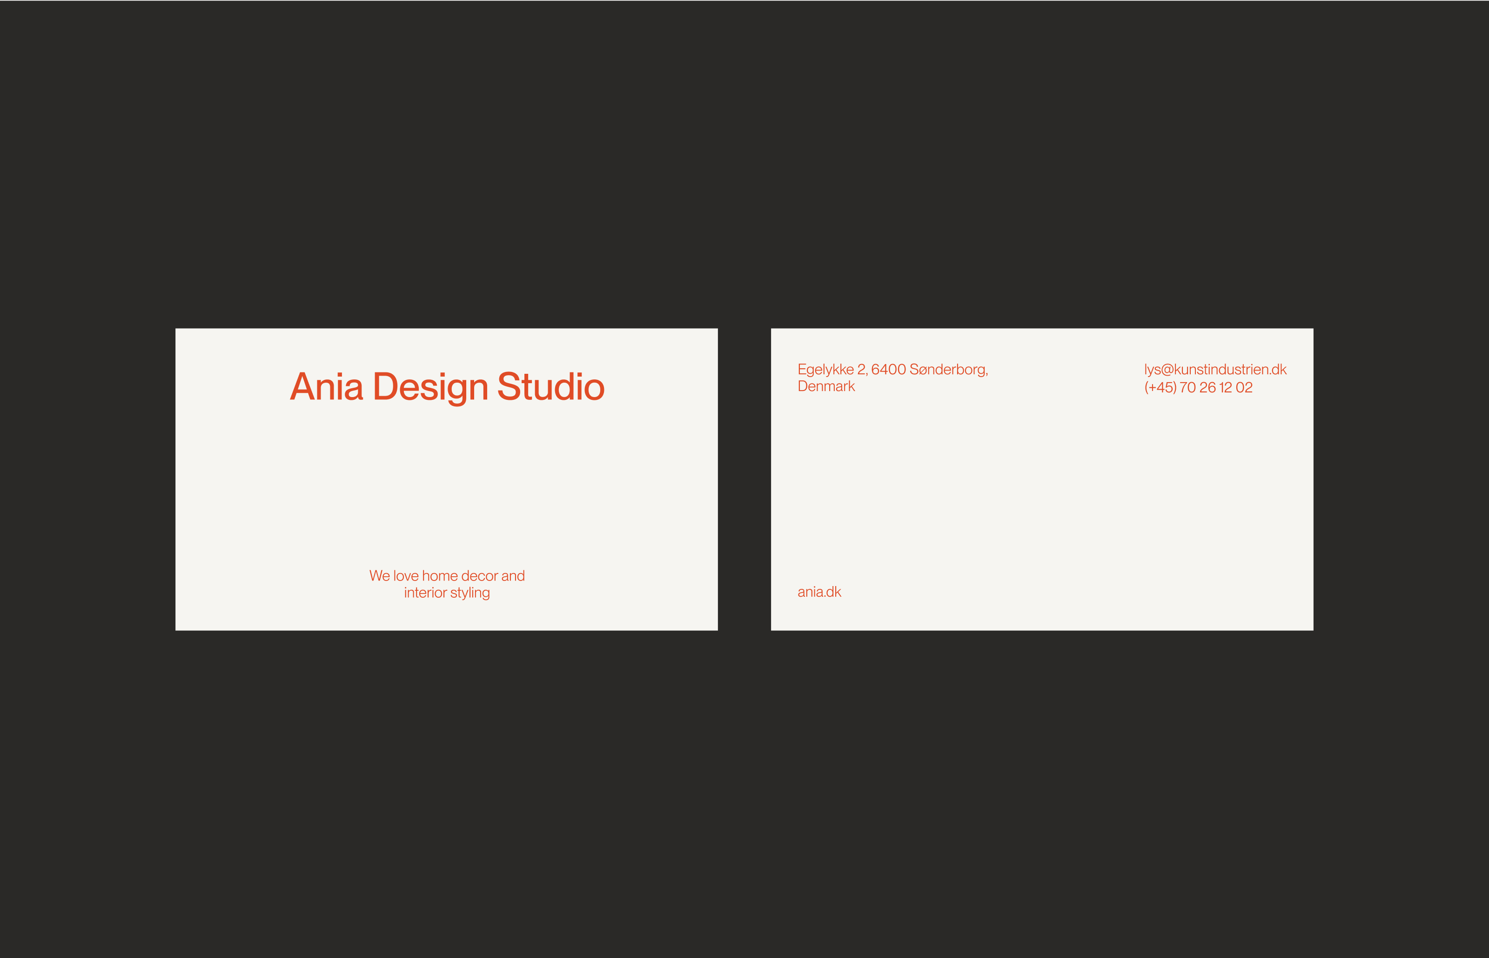Viewport: 1489px width, 958px height.
Task: Click the dark background above the cards
Action: coord(744,162)
